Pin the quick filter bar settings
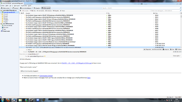Screen dimensions: 182x102 click(x=20, y=11)
